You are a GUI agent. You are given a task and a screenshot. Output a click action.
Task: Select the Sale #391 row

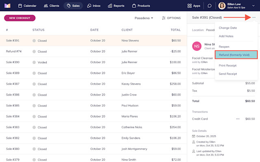coord(93,40)
